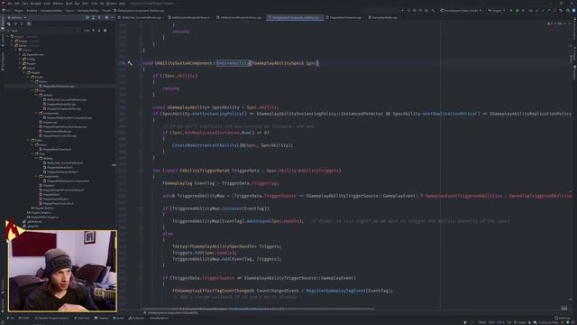
Task: Click previous occurrence arrow in Explorer search
Action: tap(93, 31)
